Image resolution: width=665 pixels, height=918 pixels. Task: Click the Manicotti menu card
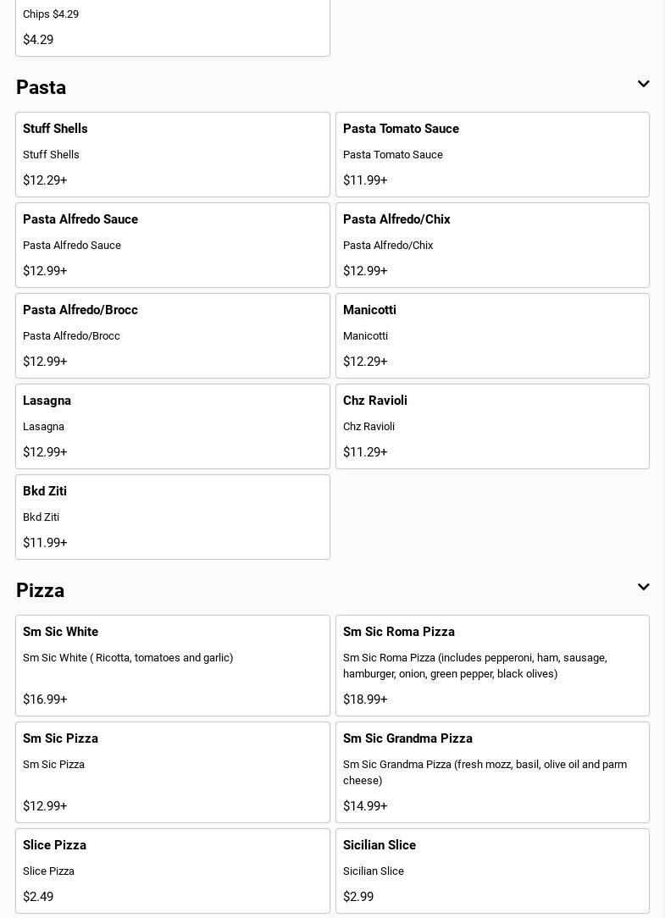[492, 335]
